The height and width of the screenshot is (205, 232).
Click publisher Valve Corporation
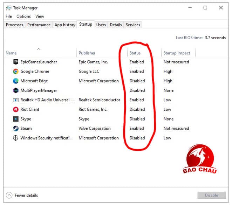[95, 128]
